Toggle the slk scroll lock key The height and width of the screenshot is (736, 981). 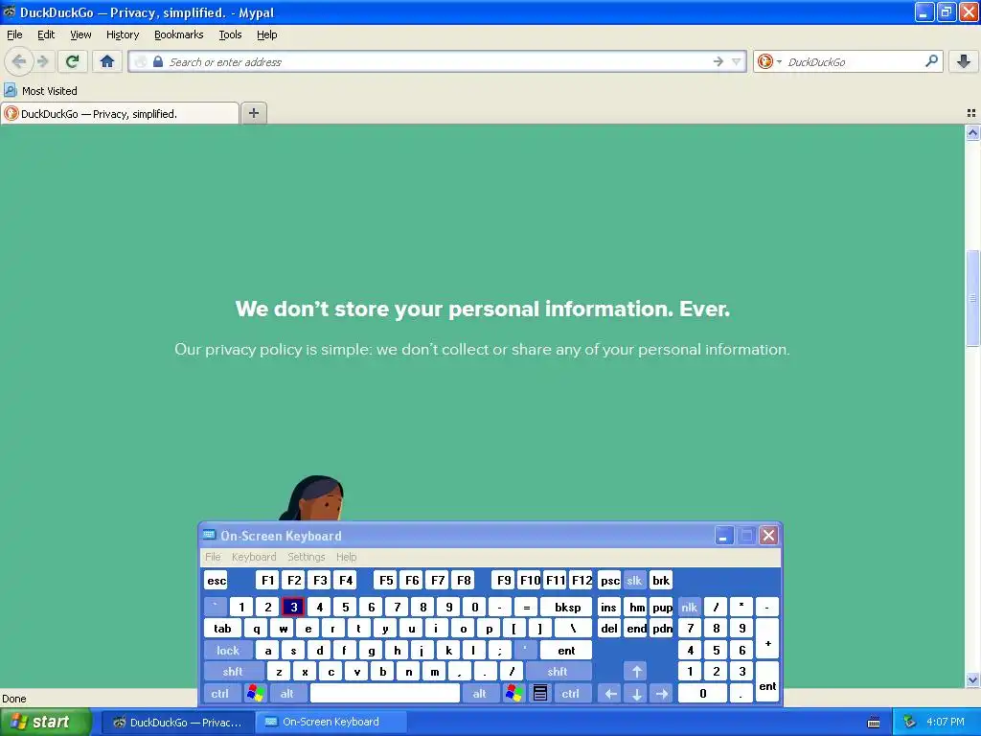point(634,580)
